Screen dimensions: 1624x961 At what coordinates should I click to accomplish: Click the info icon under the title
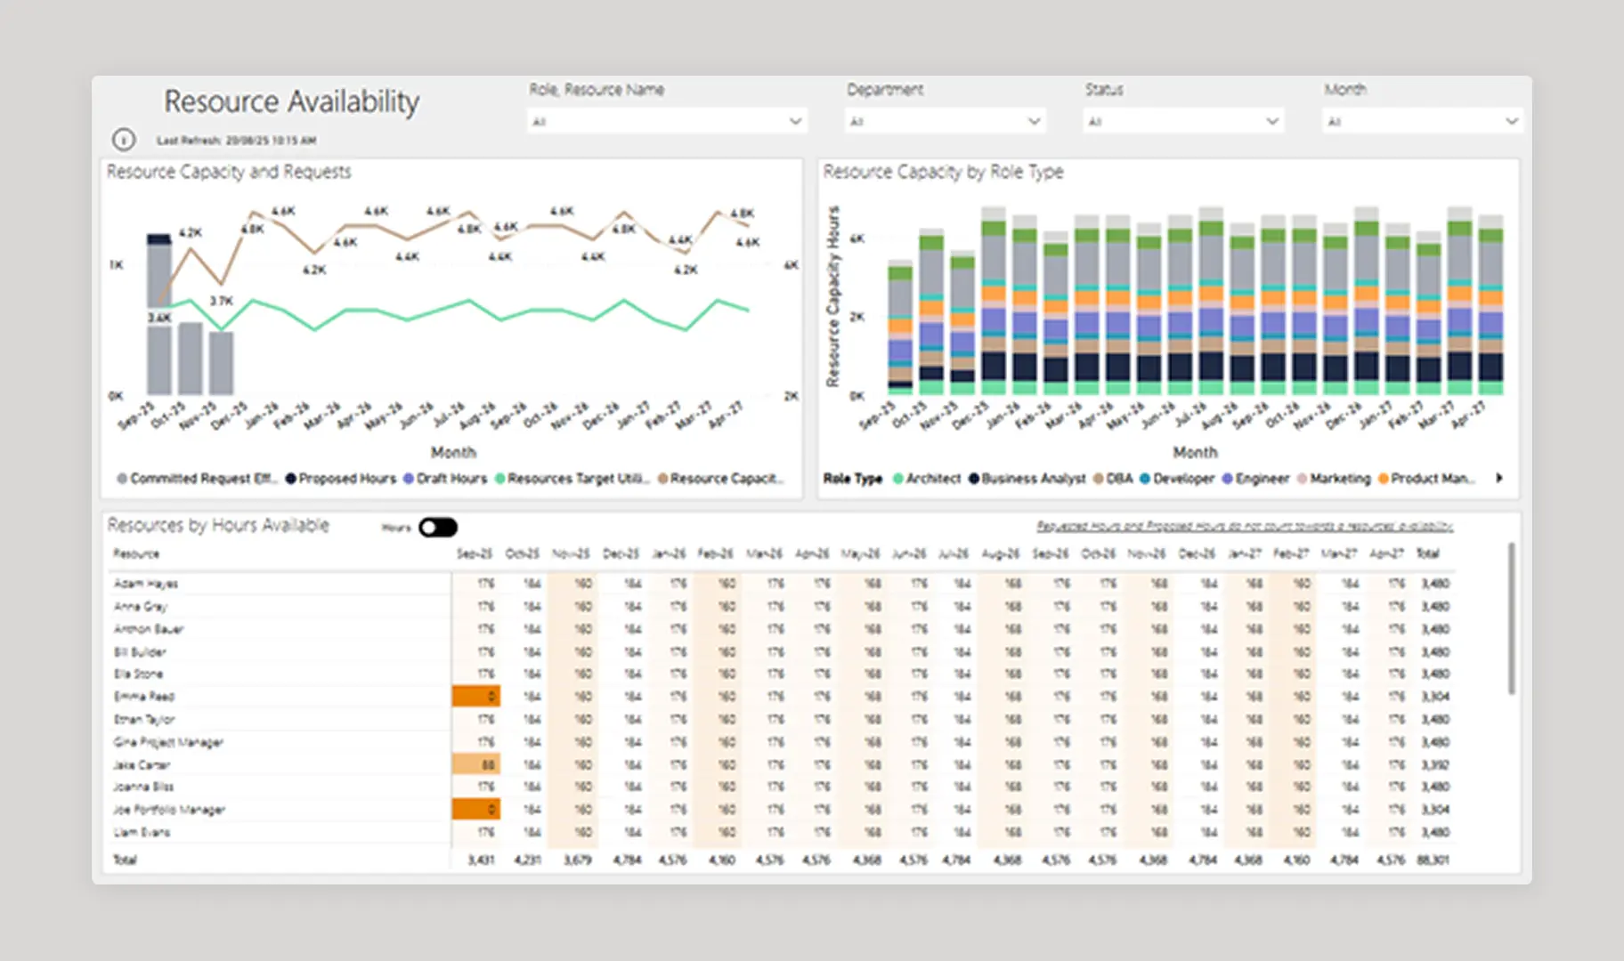point(124,140)
